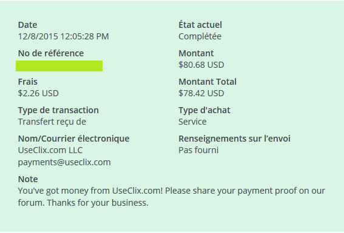This screenshot has width=344, height=233.
Task: Click the payments@useclix.com email address
Action: pyautogui.click(x=64, y=163)
